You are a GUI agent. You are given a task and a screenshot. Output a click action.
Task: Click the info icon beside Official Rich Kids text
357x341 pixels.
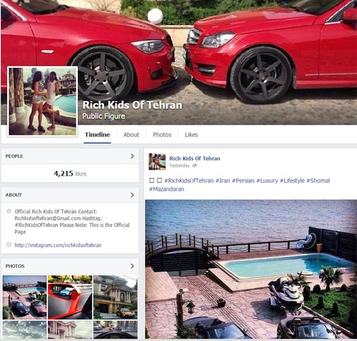[9, 211]
